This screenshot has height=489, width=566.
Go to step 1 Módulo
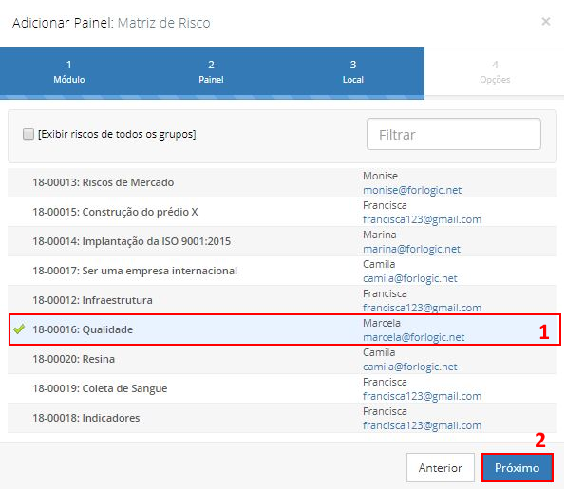coord(69,72)
